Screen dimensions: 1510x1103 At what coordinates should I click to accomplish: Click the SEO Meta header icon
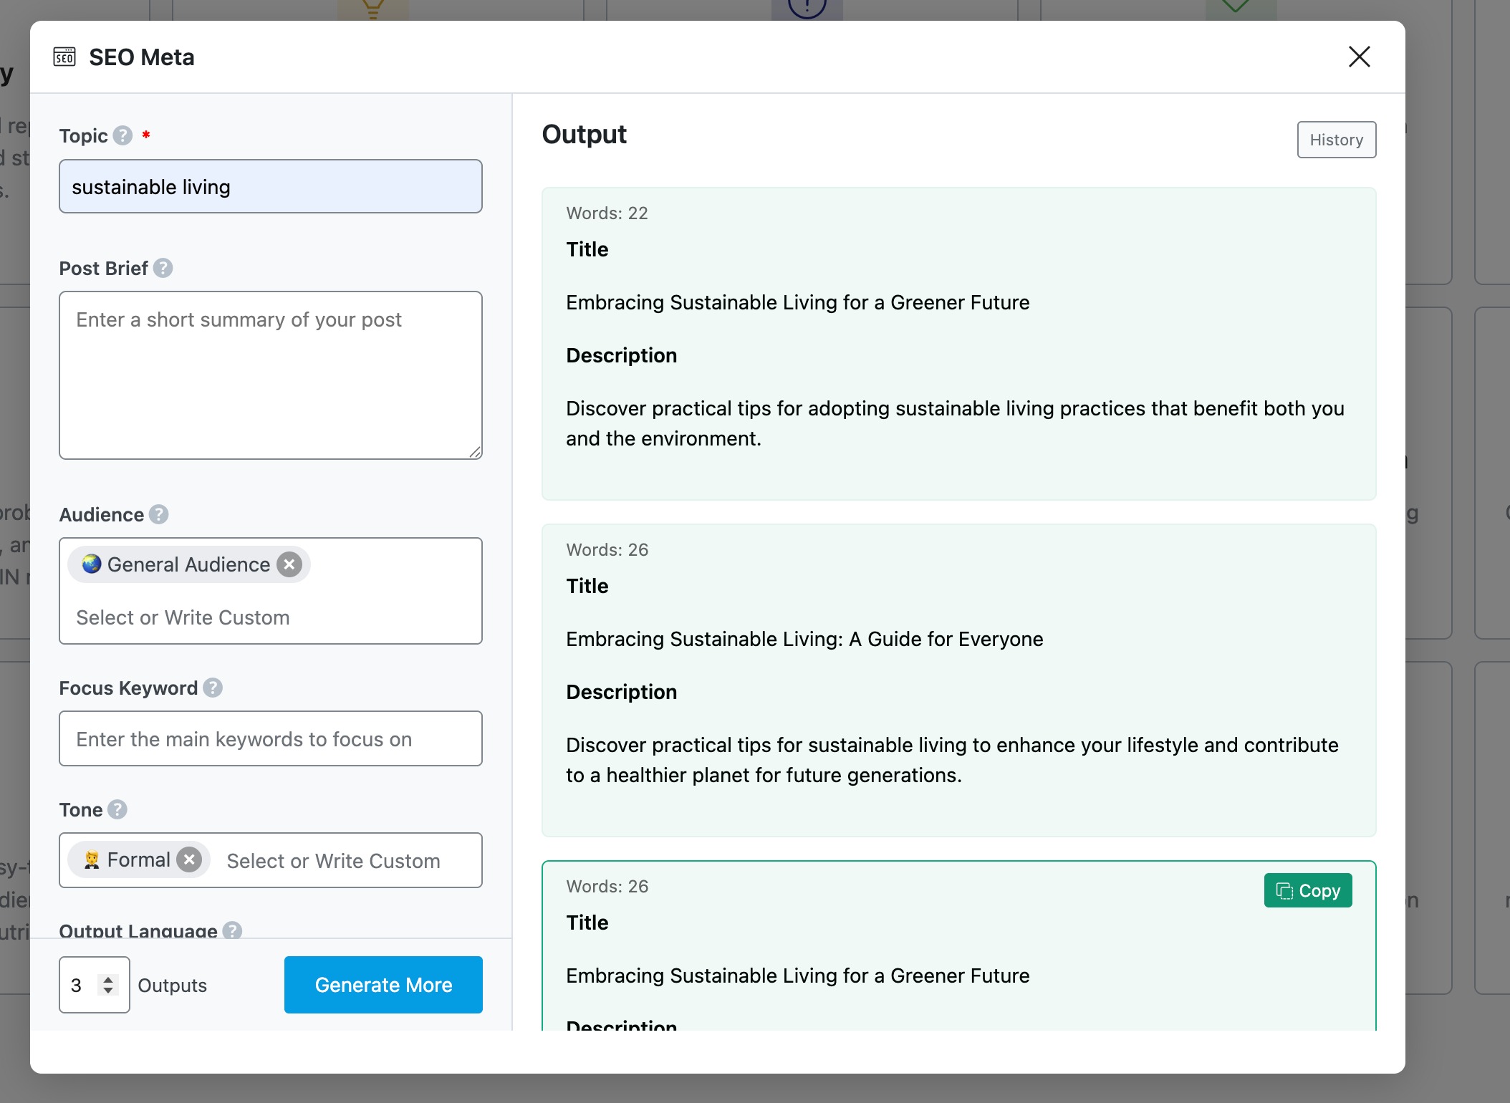pyautogui.click(x=64, y=57)
